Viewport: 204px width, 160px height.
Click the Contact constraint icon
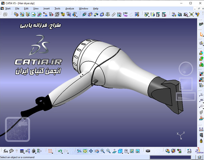click(x=90, y=14)
